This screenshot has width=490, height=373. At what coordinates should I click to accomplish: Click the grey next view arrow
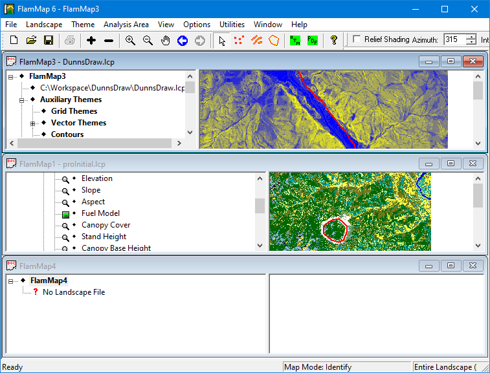pos(200,40)
